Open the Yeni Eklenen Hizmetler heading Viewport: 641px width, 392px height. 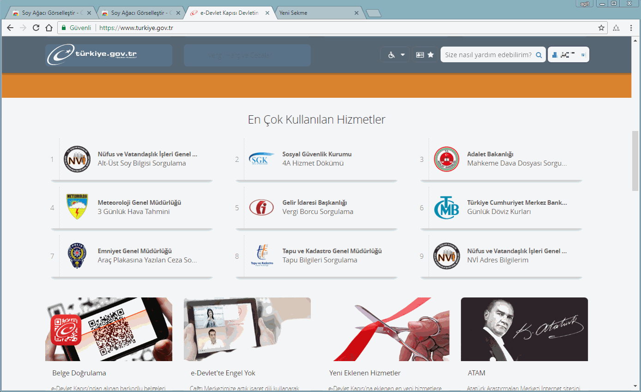(365, 373)
